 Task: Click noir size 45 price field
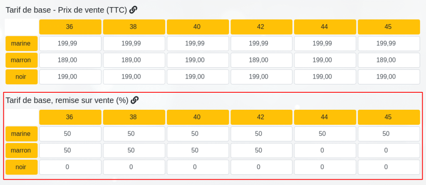(x=389, y=76)
